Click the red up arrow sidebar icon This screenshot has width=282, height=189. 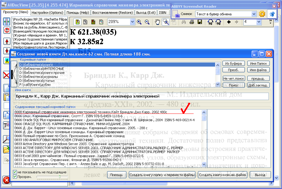point(7,41)
